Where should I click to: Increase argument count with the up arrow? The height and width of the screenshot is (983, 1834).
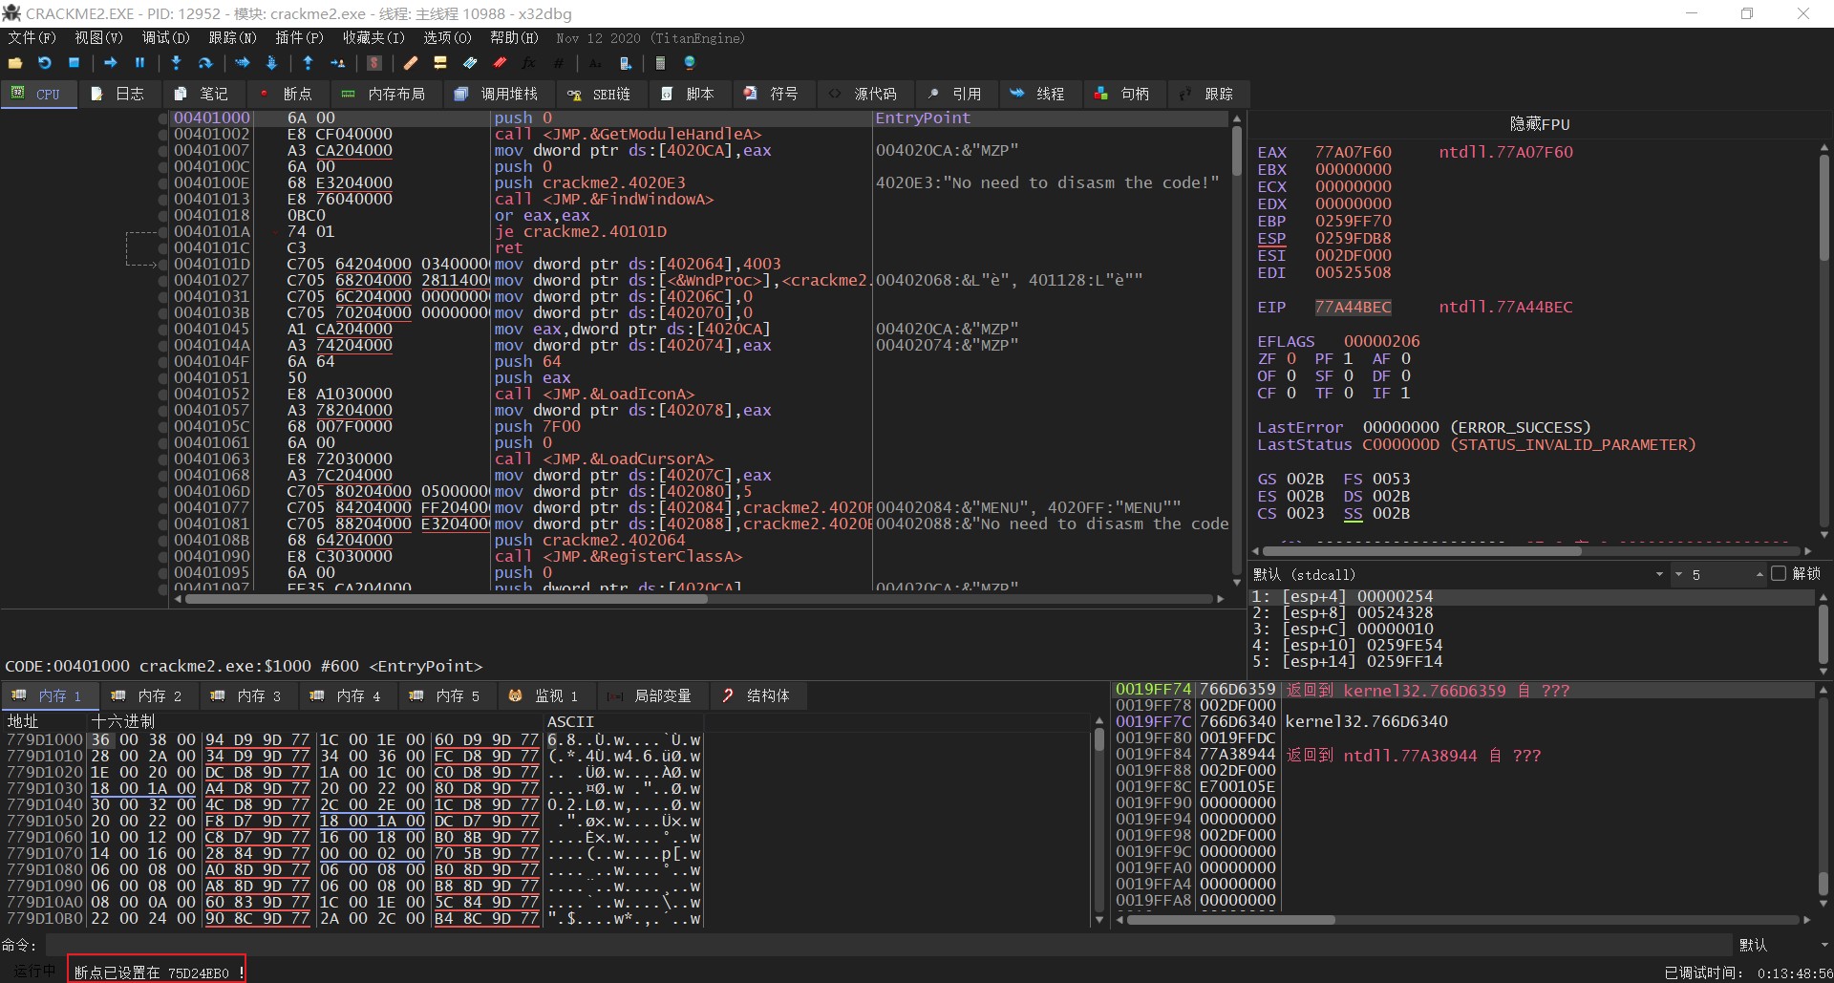pos(1759,574)
